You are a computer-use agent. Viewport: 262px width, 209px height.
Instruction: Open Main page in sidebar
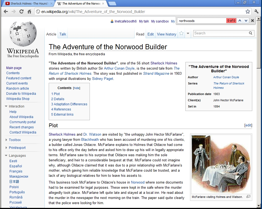[14, 68]
